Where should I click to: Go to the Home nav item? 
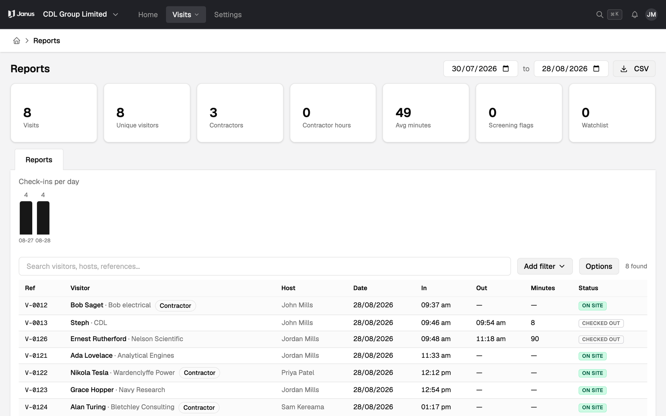pos(148,15)
